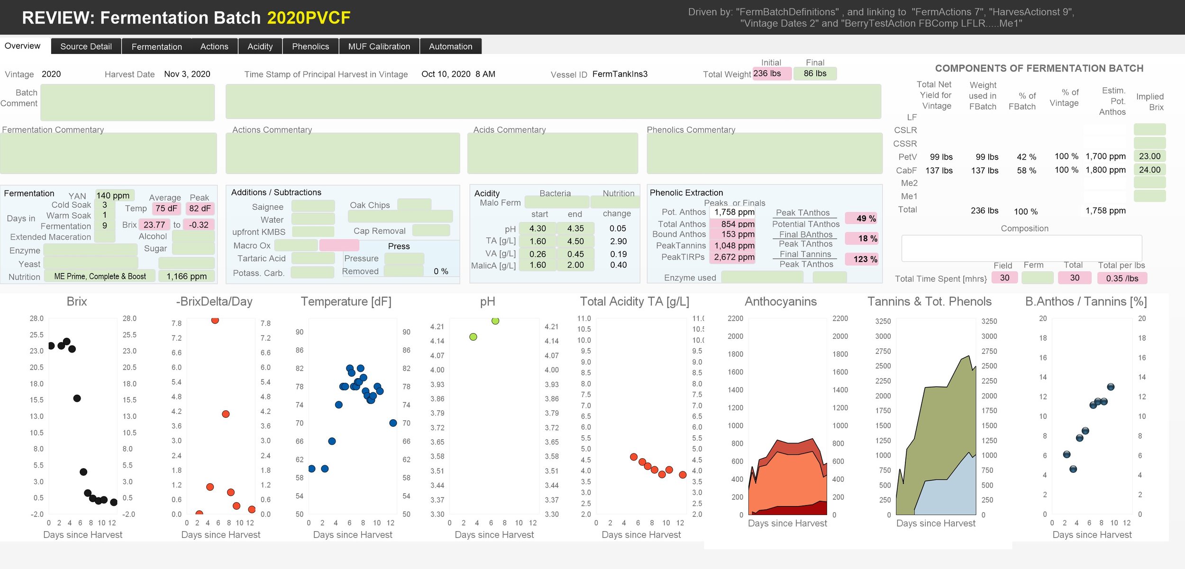Select the Initial Total Weight 236 lbs field
1185x569 pixels.
[772, 73]
